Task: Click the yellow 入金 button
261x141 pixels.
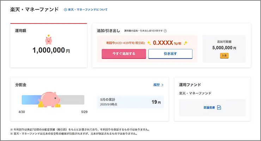Action: point(224,56)
